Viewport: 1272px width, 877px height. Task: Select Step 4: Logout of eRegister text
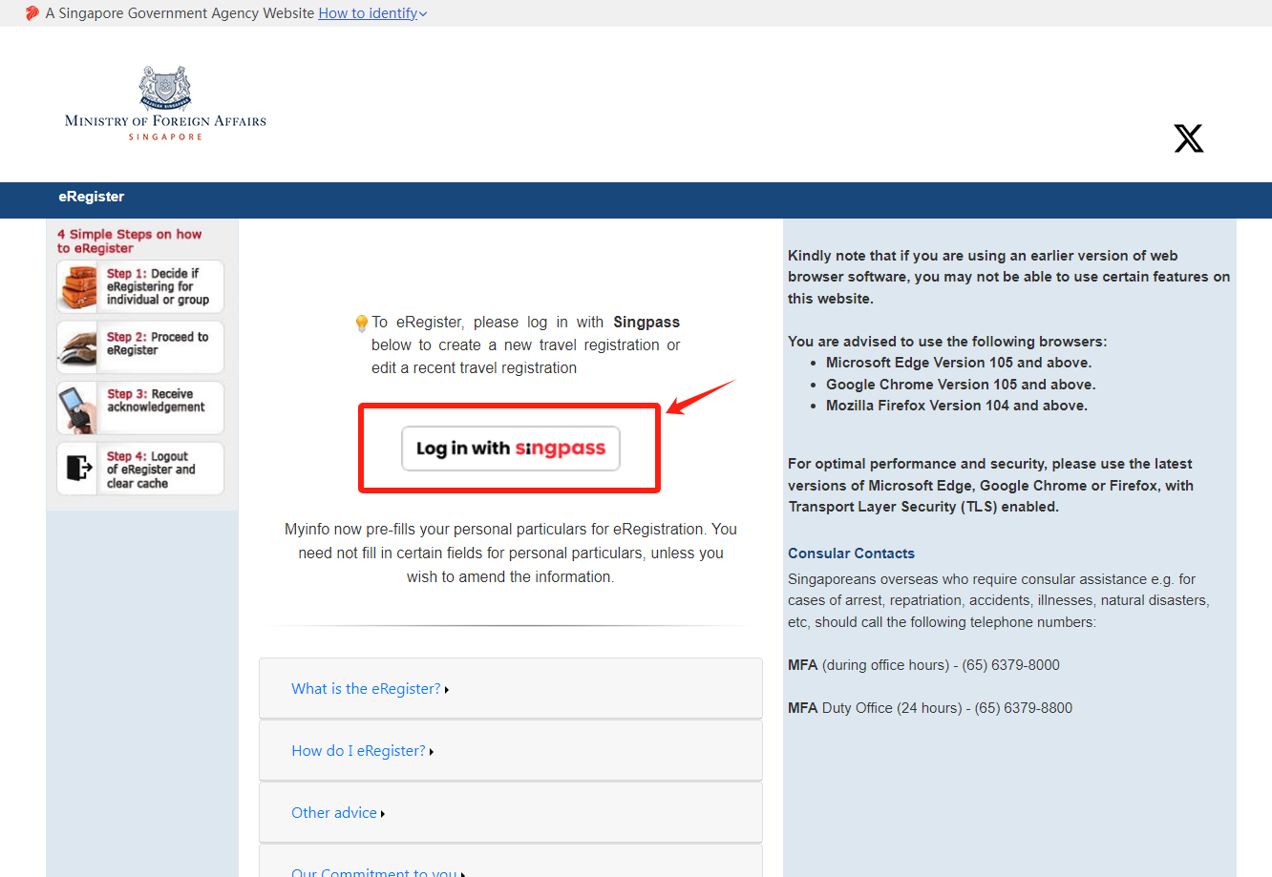coord(151,470)
